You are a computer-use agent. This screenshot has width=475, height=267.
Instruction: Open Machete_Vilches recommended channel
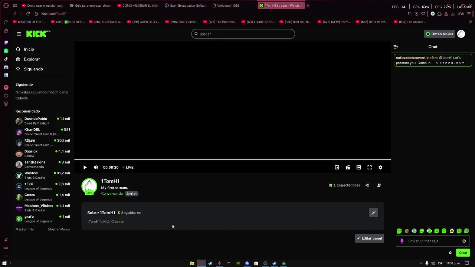(43, 208)
